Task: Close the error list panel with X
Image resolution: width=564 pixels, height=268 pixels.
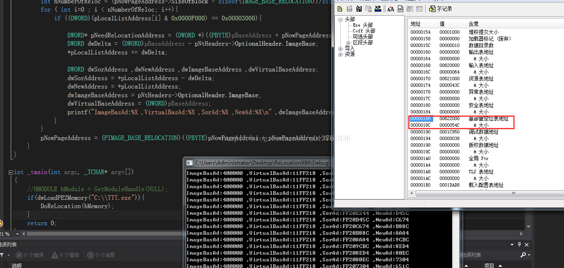Action: click(x=527, y=245)
